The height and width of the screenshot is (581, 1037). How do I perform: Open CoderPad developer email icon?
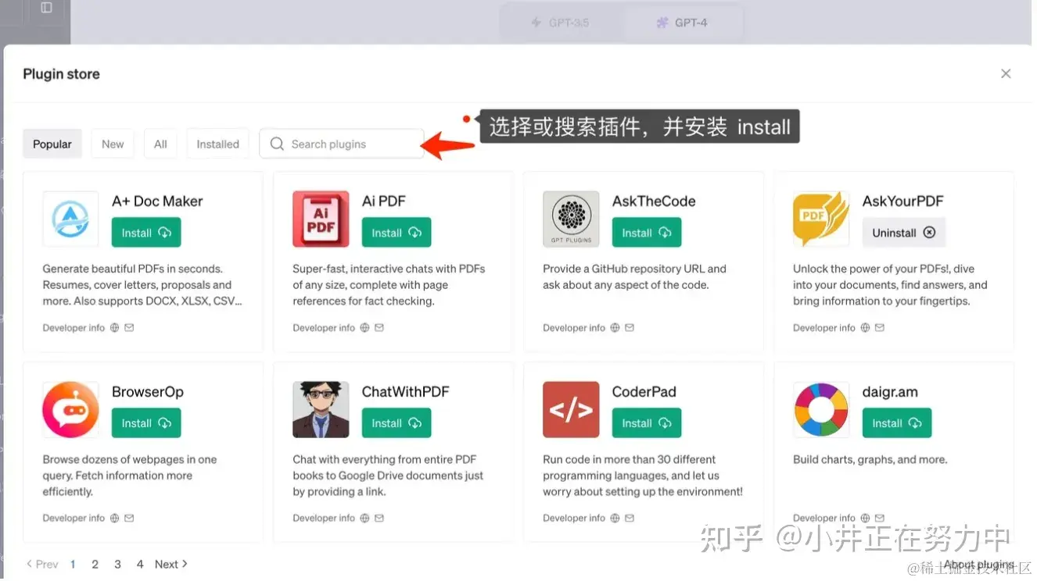[x=630, y=519]
